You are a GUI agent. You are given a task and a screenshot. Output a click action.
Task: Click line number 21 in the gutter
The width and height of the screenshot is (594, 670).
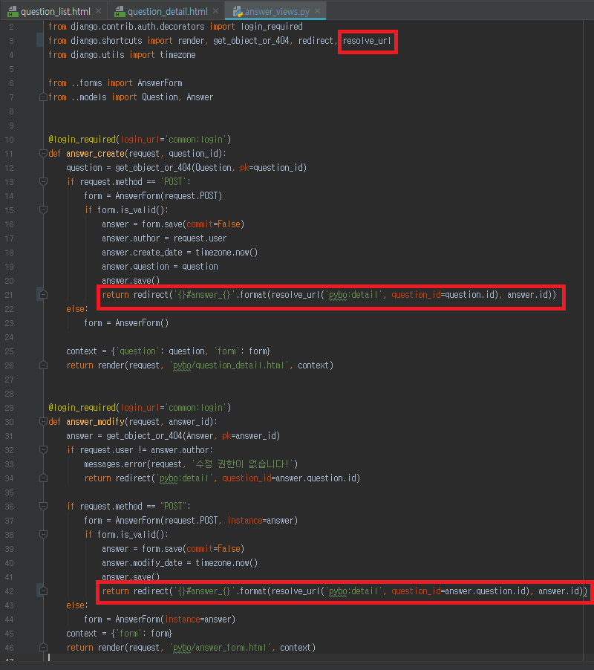tap(9, 295)
